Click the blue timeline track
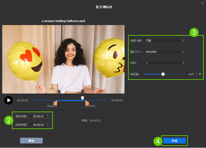 pyautogui.click(x=70, y=101)
